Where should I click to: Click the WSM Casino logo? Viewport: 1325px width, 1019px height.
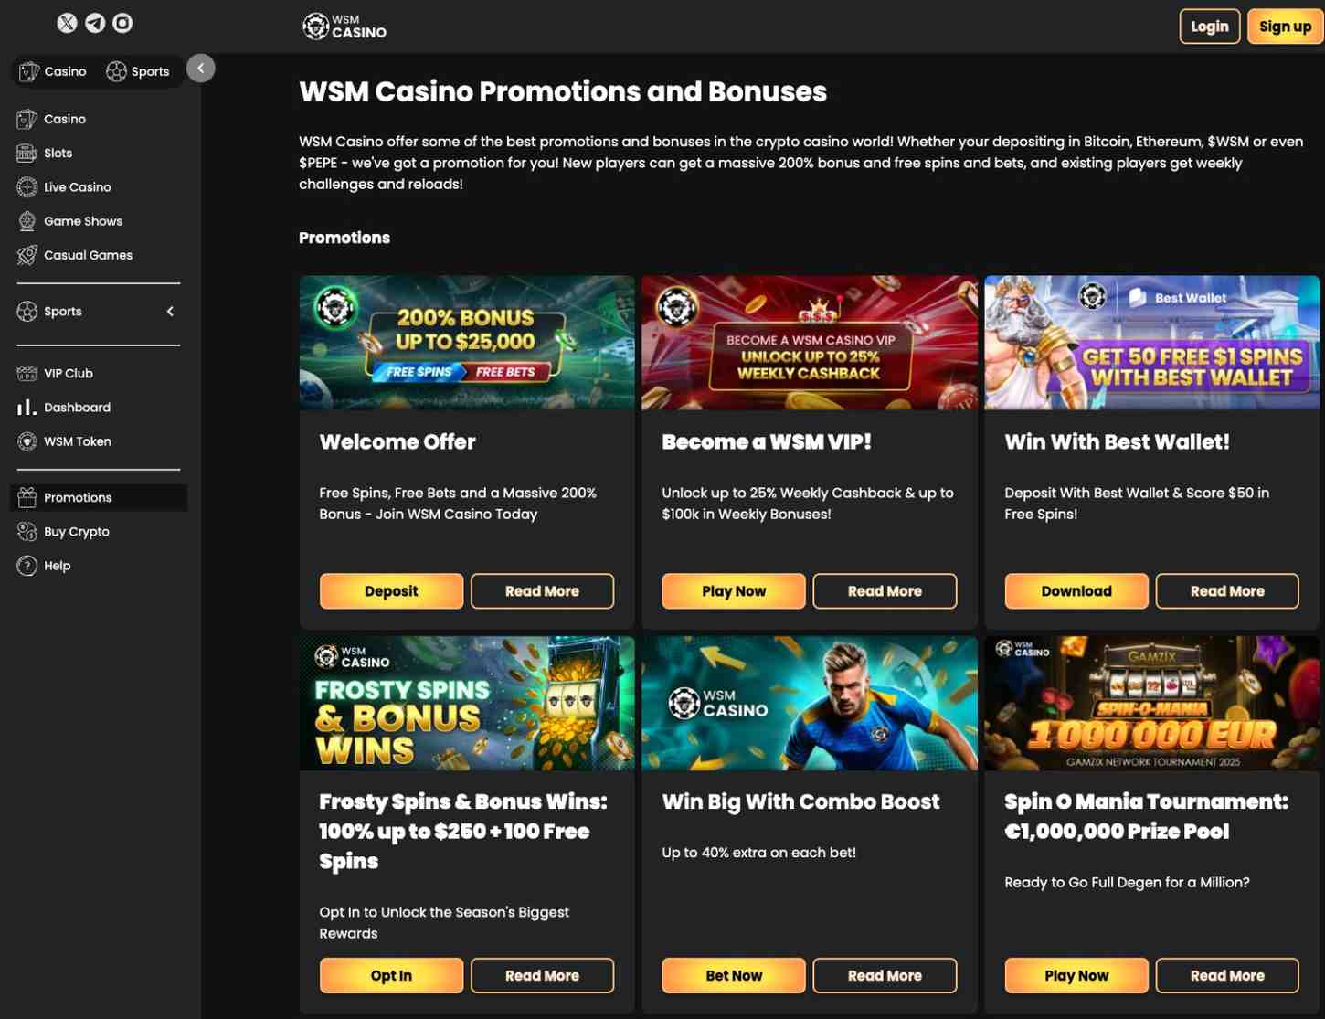pyautogui.click(x=344, y=27)
